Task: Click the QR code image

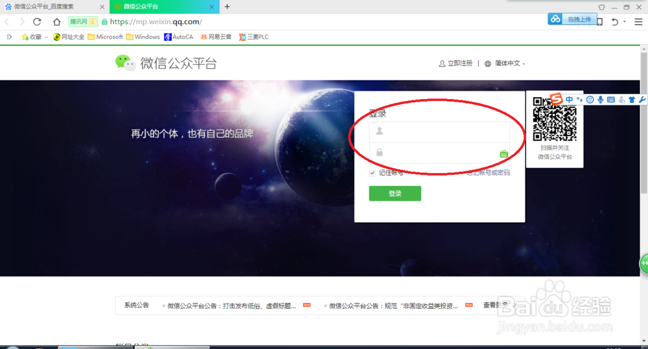Action: click(x=555, y=119)
